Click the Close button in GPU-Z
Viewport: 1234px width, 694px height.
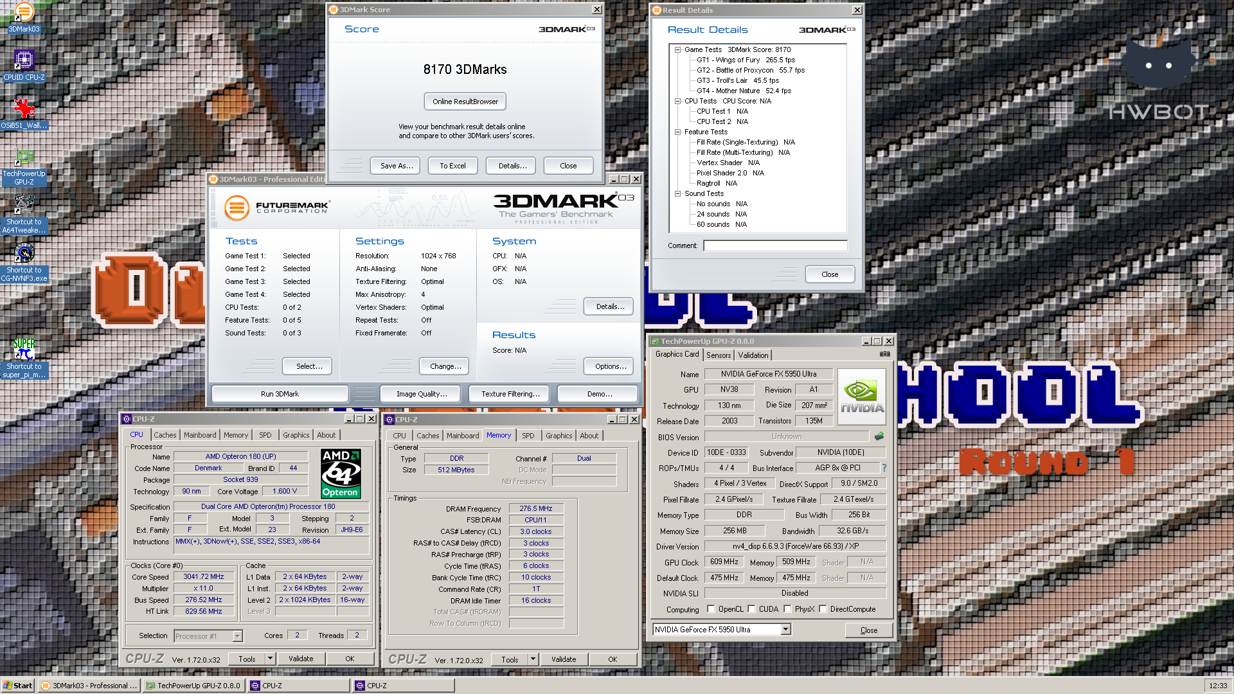coord(869,630)
